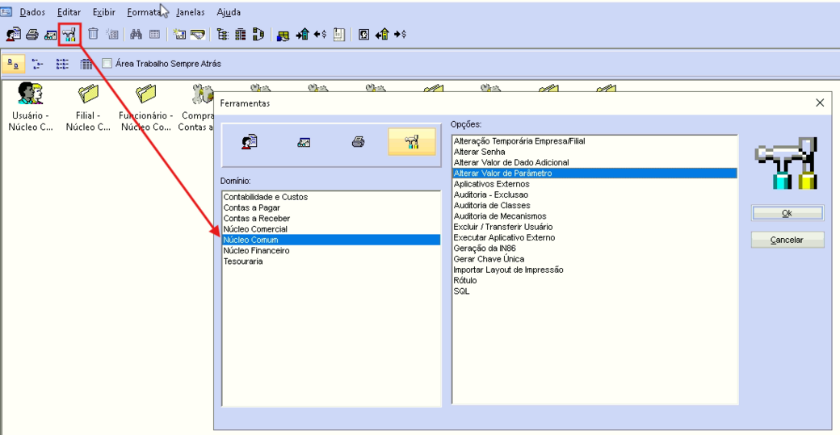The height and width of the screenshot is (435, 840).
Task: Open the Dados menu
Action: (x=32, y=12)
